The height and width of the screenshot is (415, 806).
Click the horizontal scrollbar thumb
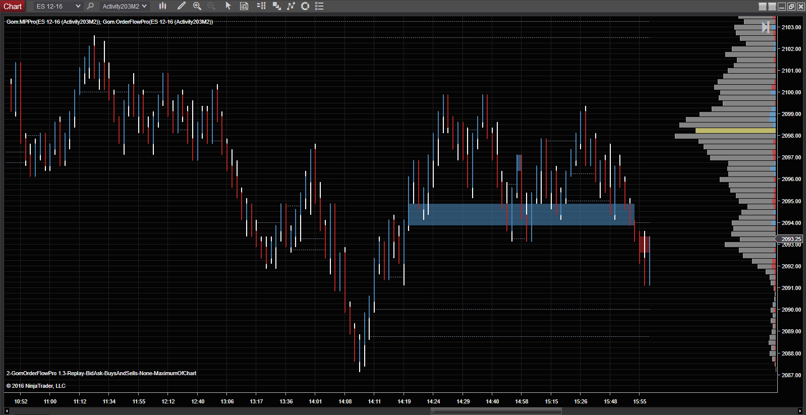click(x=496, y=411)
